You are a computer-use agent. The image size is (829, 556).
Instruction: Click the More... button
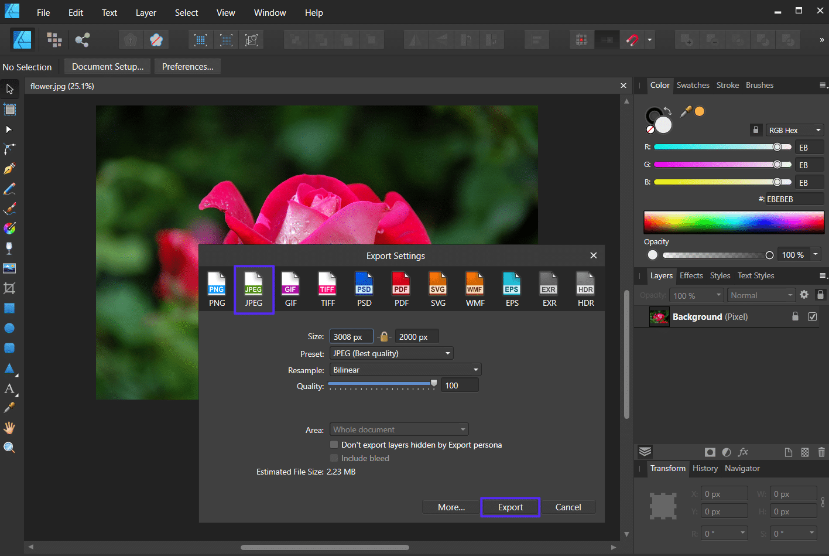[x=451, y=507]
